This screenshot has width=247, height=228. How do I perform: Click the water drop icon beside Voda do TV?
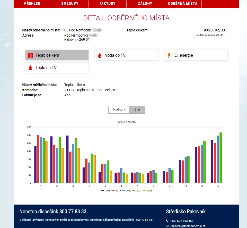(x=100, y=55)
